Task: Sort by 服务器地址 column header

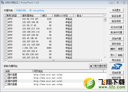Action: click(x=31, y=16)
